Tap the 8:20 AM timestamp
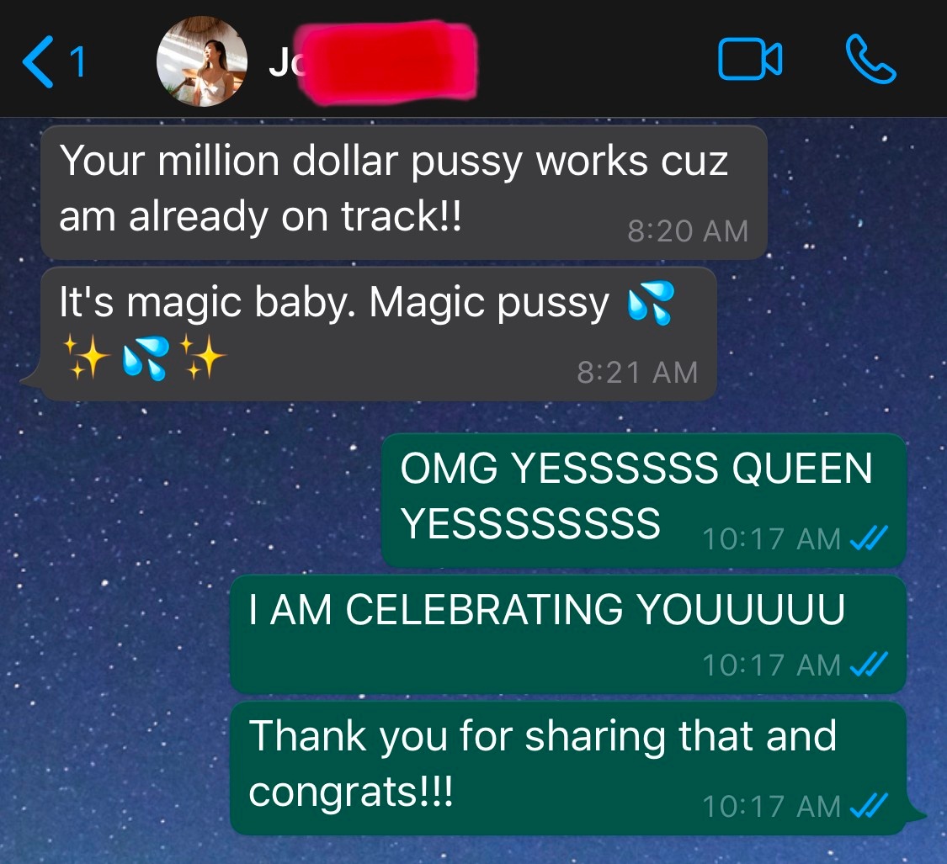The image size is (947, 864). pos(688,231)
